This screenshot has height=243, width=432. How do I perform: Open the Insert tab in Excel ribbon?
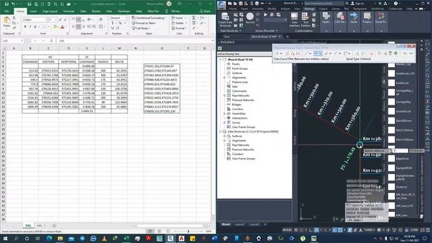click(33, 11)
